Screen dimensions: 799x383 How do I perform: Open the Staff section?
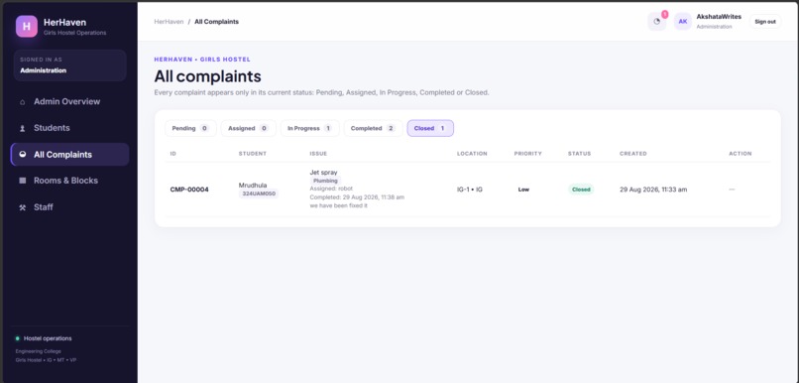point(69,207)
